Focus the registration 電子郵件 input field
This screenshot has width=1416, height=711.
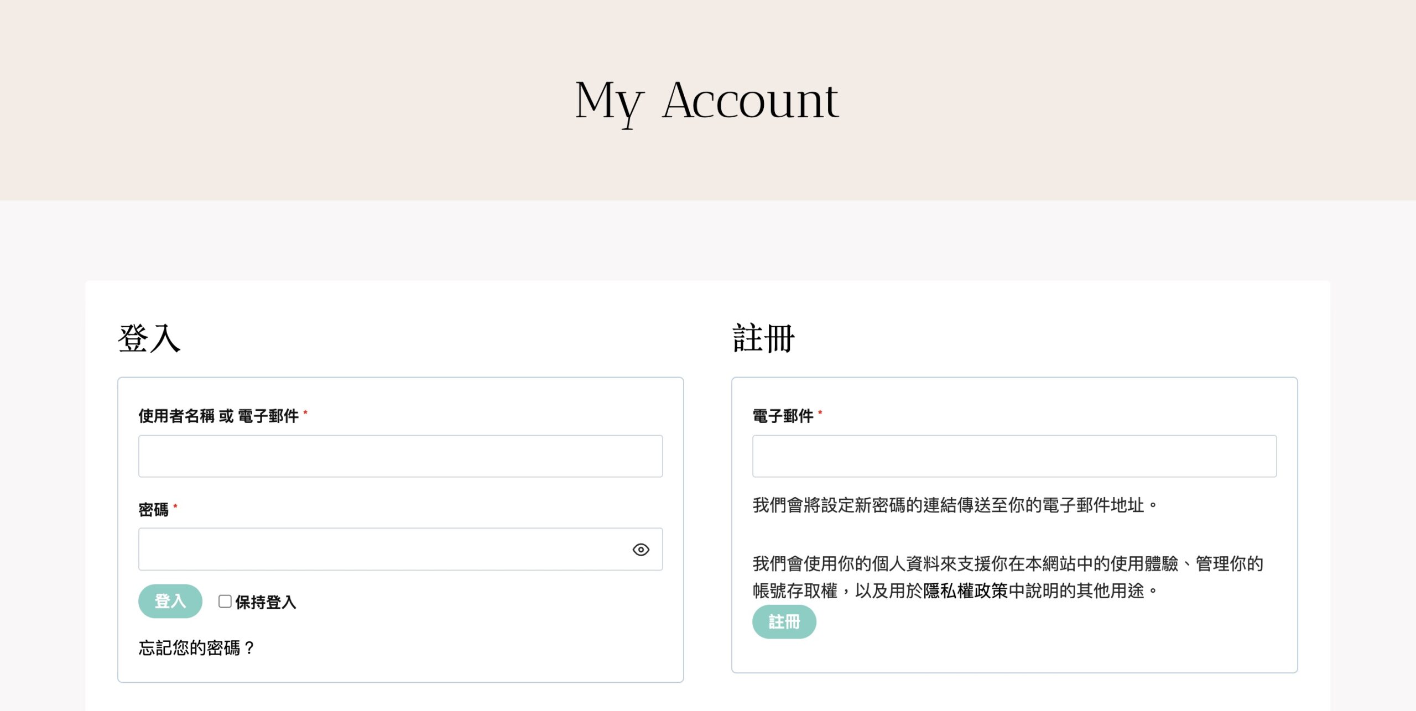pyautogui.click(x=1014, y=456)
